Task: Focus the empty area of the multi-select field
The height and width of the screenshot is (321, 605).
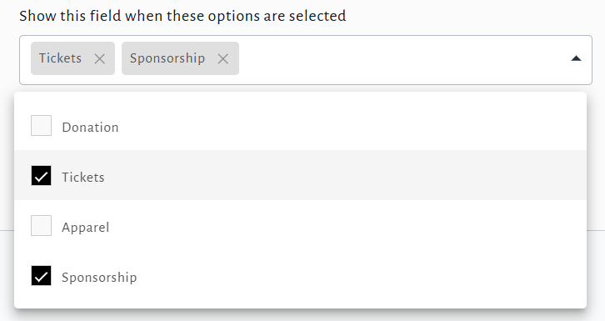Action: coord(402,60)
